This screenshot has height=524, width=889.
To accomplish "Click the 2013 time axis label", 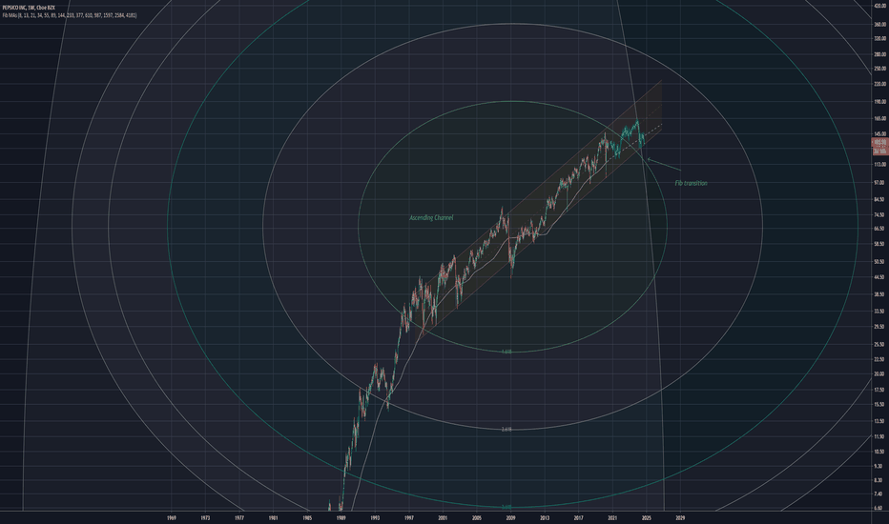I will (545, 517).
